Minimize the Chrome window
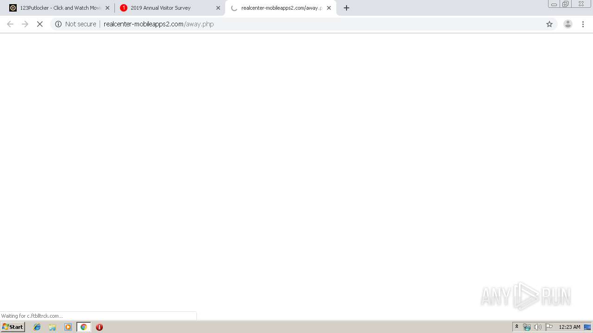 554,4
